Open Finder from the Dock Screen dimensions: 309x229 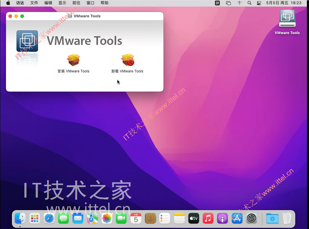20,218
